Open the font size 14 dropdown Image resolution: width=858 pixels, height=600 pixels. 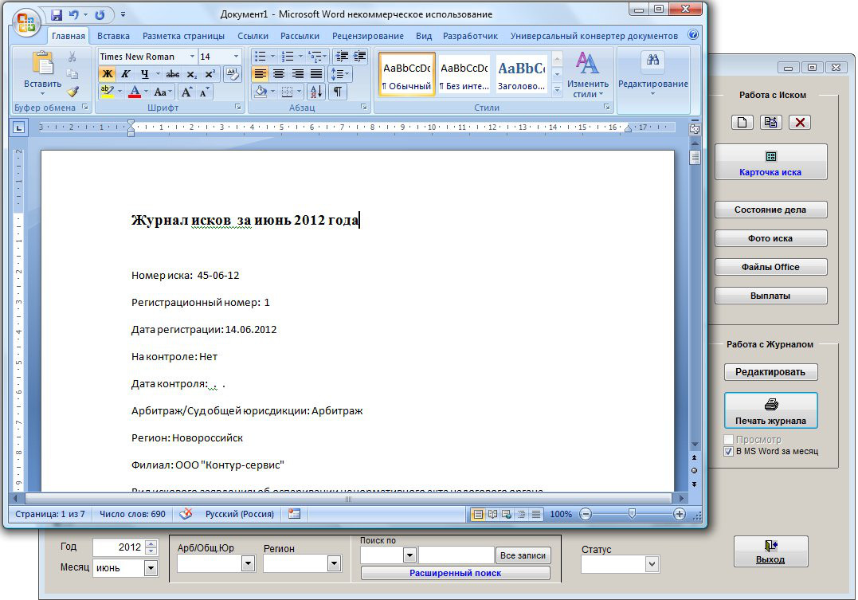[x=236, y=57]
